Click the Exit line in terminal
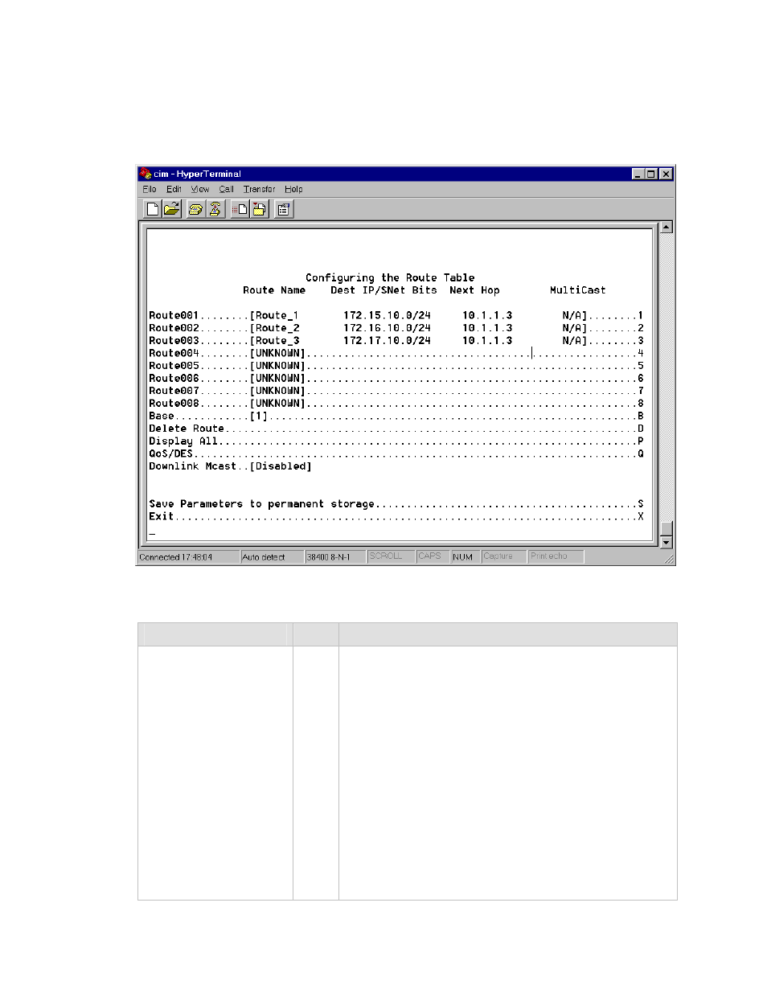This screenshot has height=993, width=767. coord(396,517)
